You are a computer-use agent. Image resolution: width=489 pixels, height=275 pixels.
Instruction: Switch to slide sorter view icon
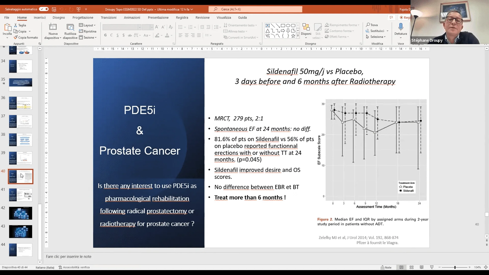411,267
